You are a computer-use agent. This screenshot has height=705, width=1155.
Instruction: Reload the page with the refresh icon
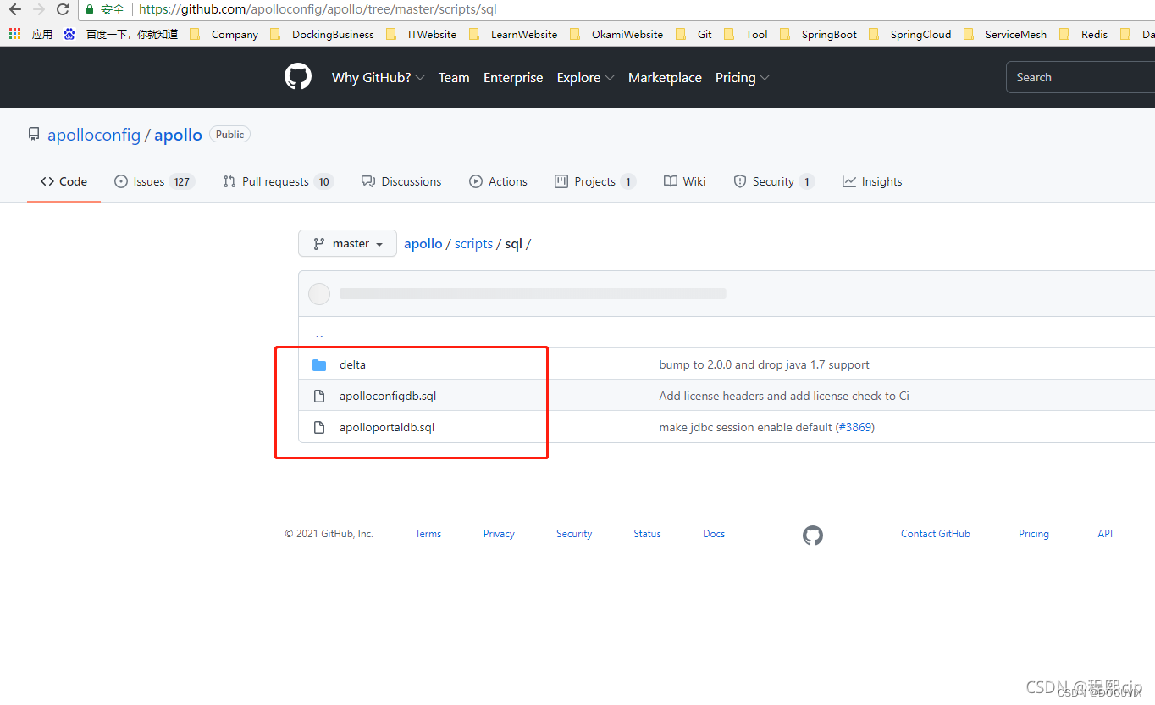pos(63,9)
